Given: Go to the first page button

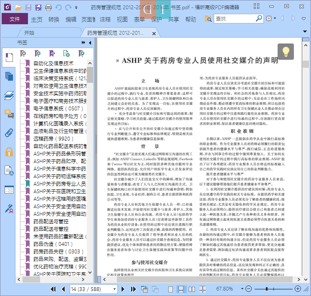Looking at the screenshot, I should (53, 289).
